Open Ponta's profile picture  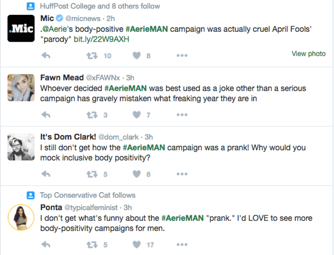pos(21,217)
